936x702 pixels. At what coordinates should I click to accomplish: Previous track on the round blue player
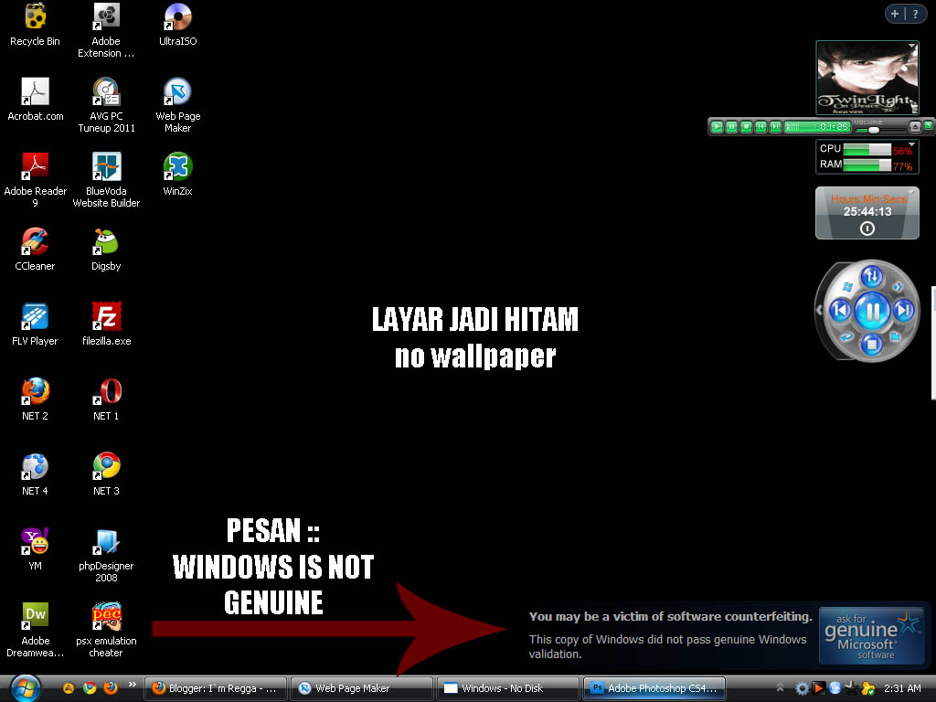840,310
